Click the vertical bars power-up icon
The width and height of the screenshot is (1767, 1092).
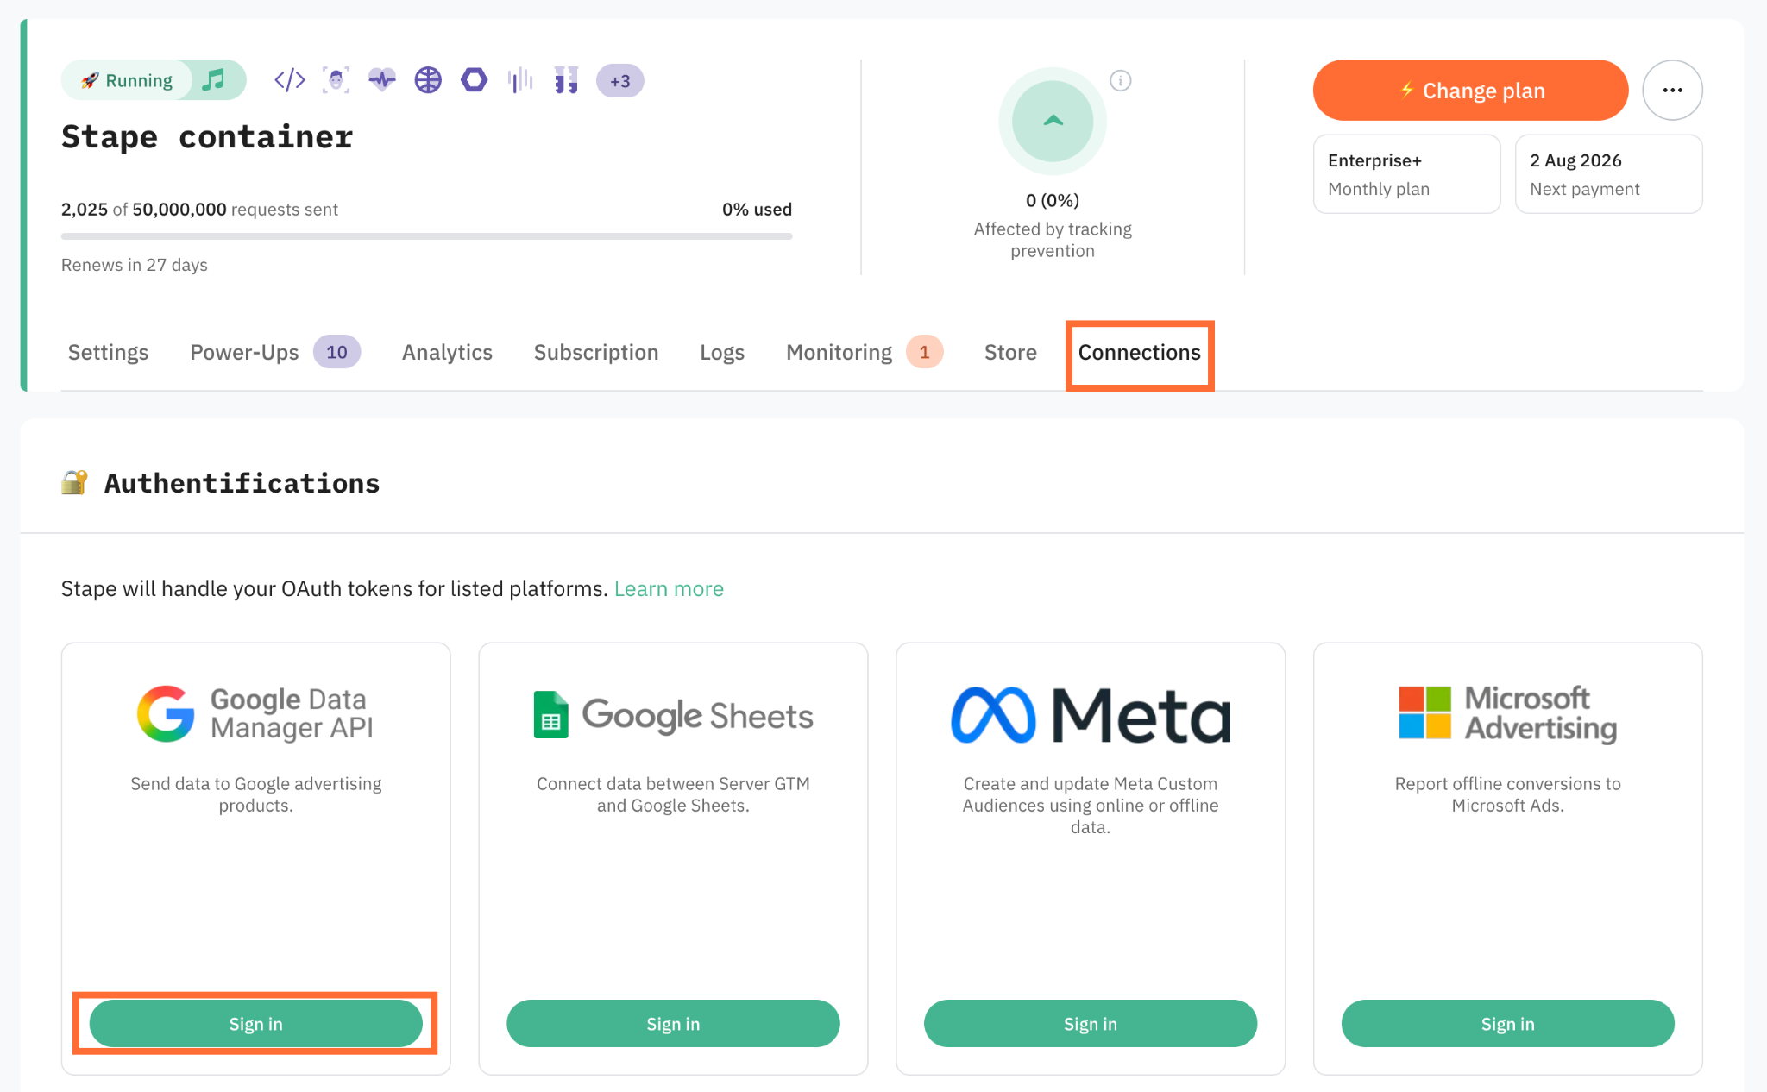click(520, 80)
